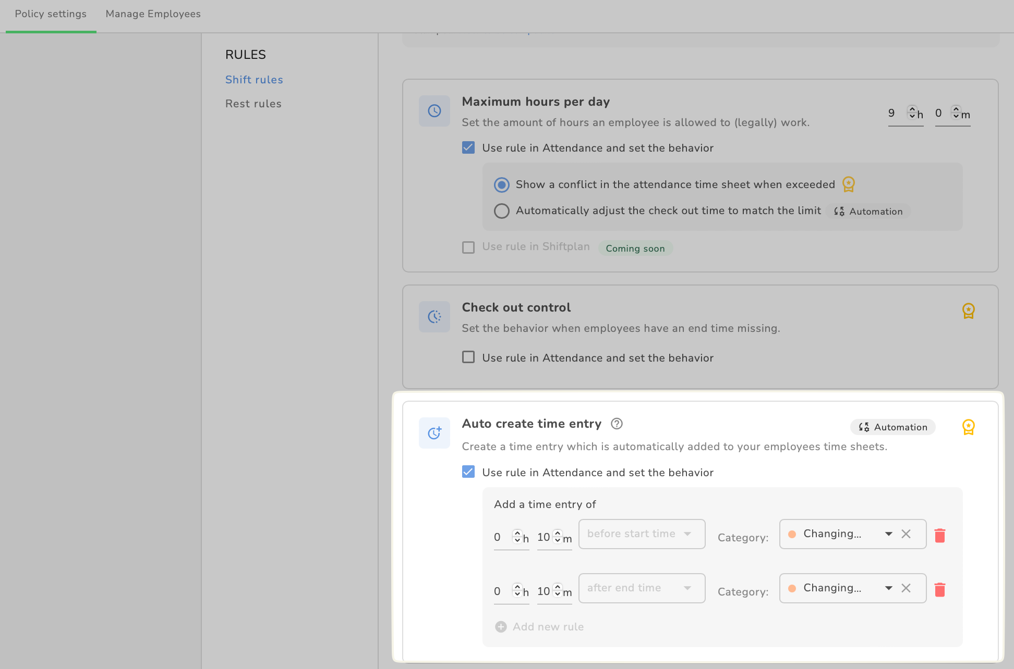Viewport: 1014px width, 669px height.
Task: Clear category of the after end time rule
Action: click(906, 588)
